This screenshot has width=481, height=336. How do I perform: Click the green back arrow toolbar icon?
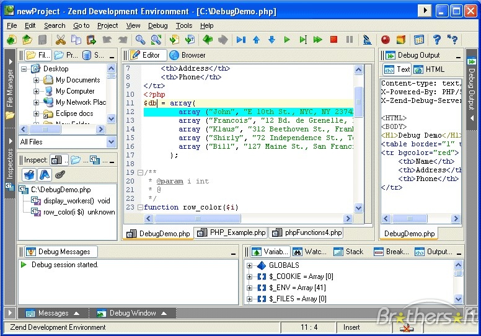(x=208, y=40)
